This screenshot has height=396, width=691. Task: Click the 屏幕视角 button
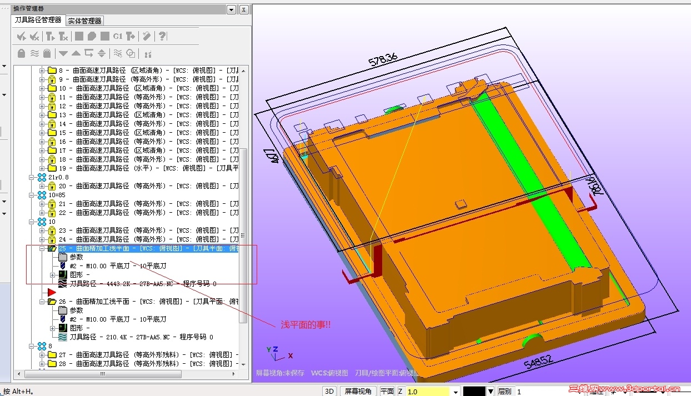[x=358, y=391]
